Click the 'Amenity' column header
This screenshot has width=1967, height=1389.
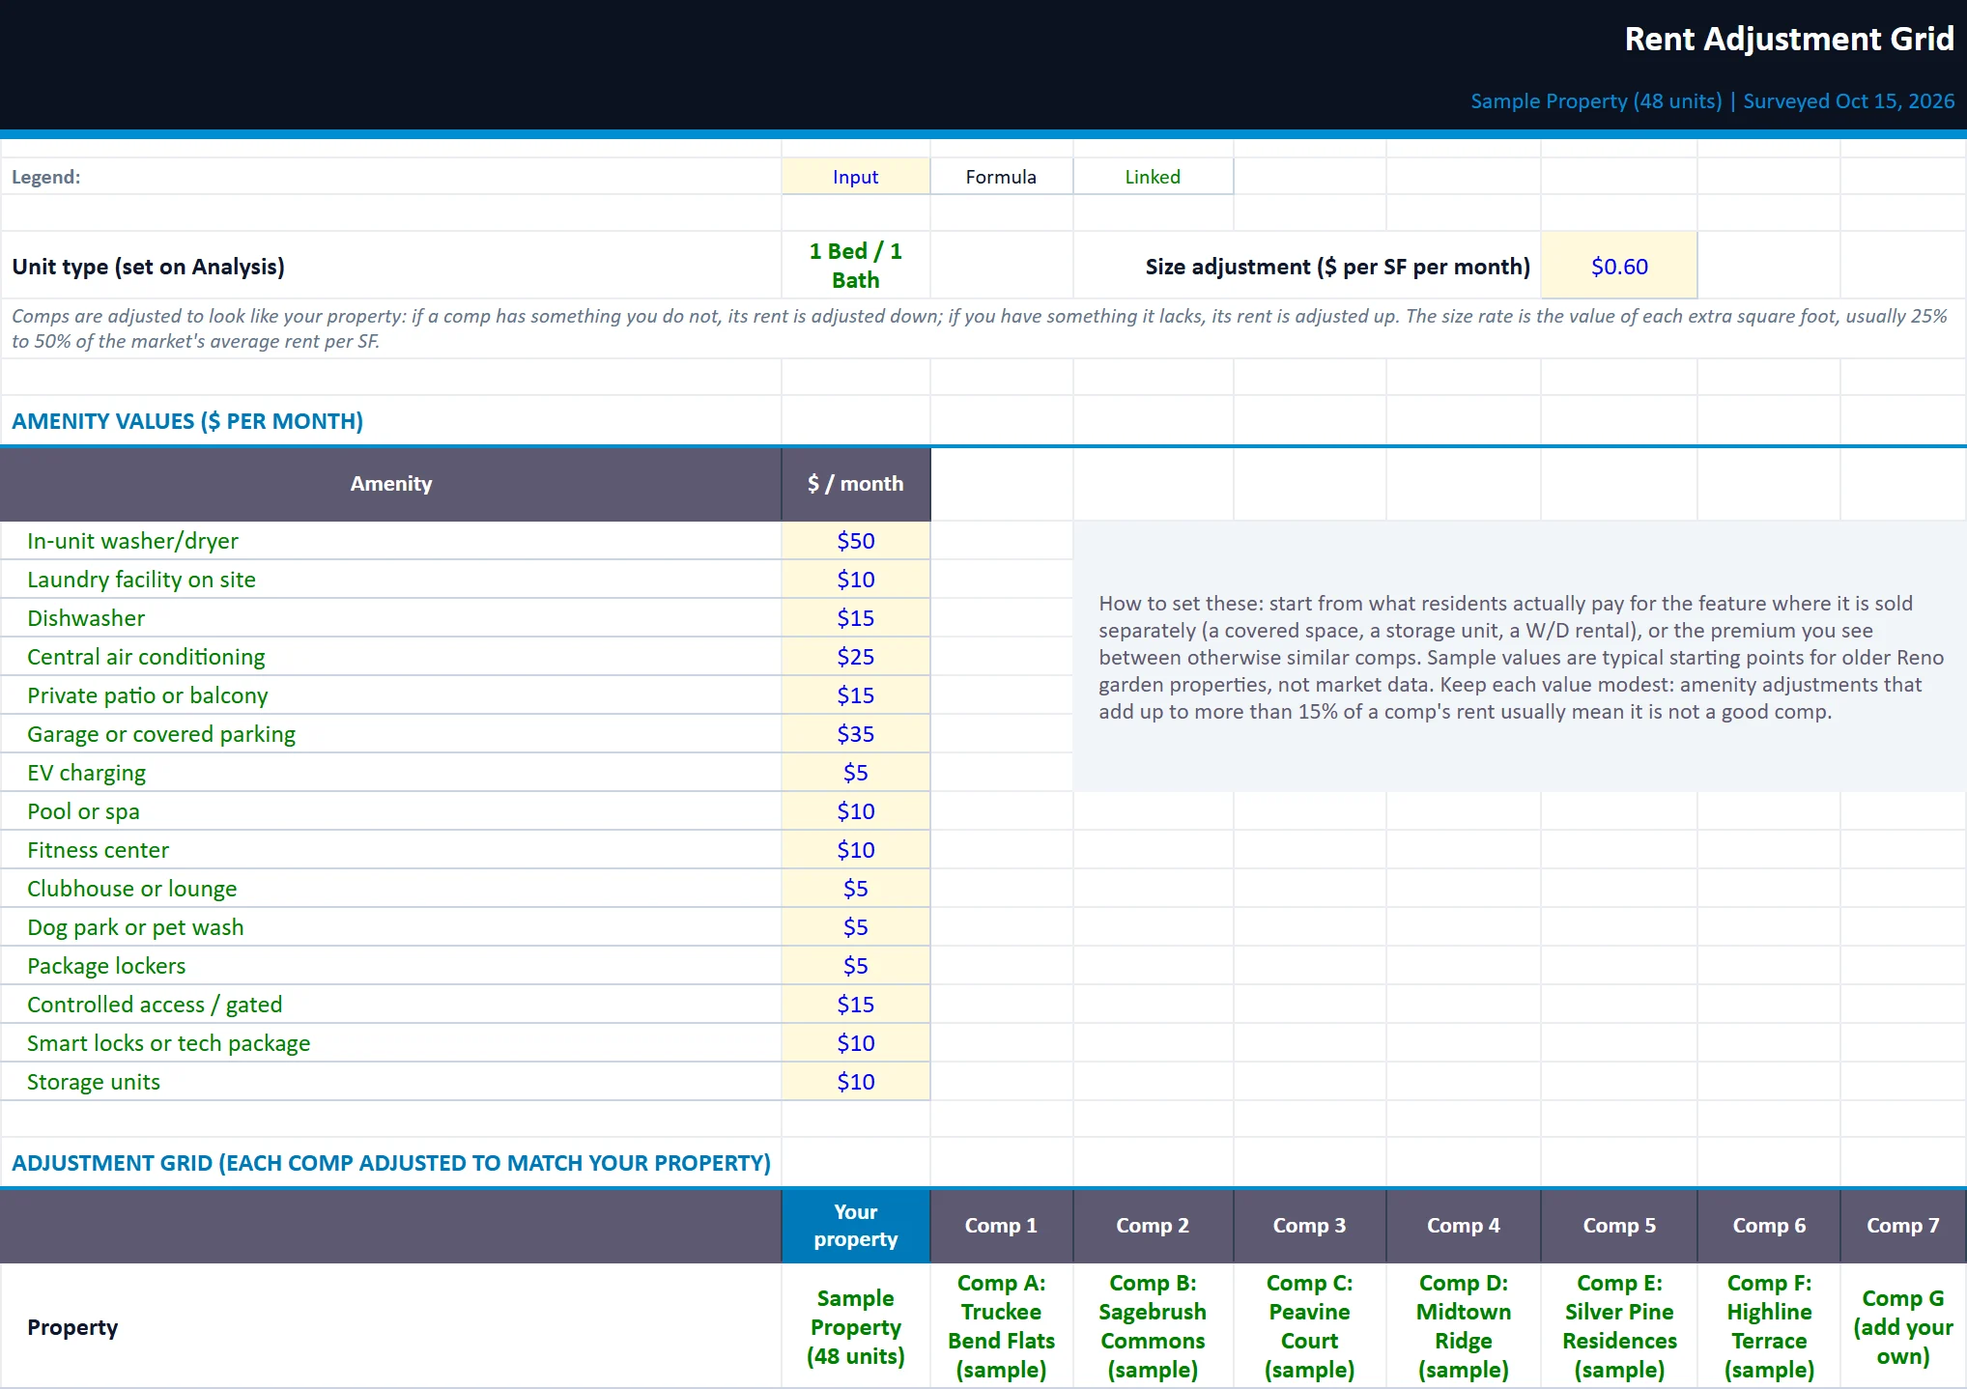tap(390, 484)
